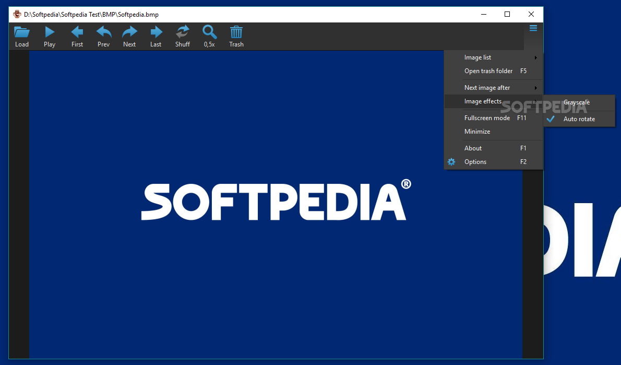Select Open trash folder menu entry
The height and width of the screenshot is (365, 621).
pos(494,71)
